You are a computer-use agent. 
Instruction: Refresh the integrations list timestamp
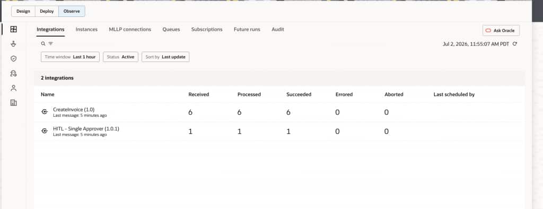pos(515,43)
